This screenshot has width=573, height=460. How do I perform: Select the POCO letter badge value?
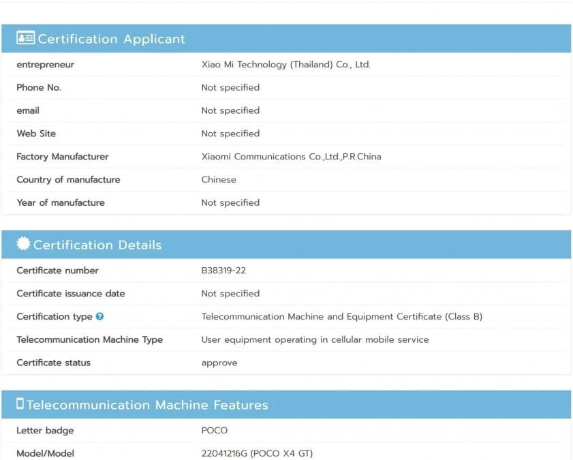(x=214, y=431)
